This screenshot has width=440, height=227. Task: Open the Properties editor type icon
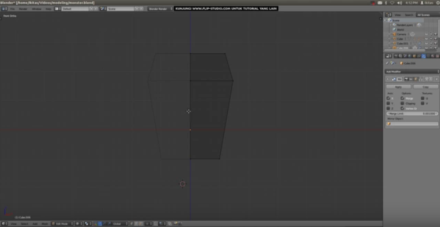388,56
